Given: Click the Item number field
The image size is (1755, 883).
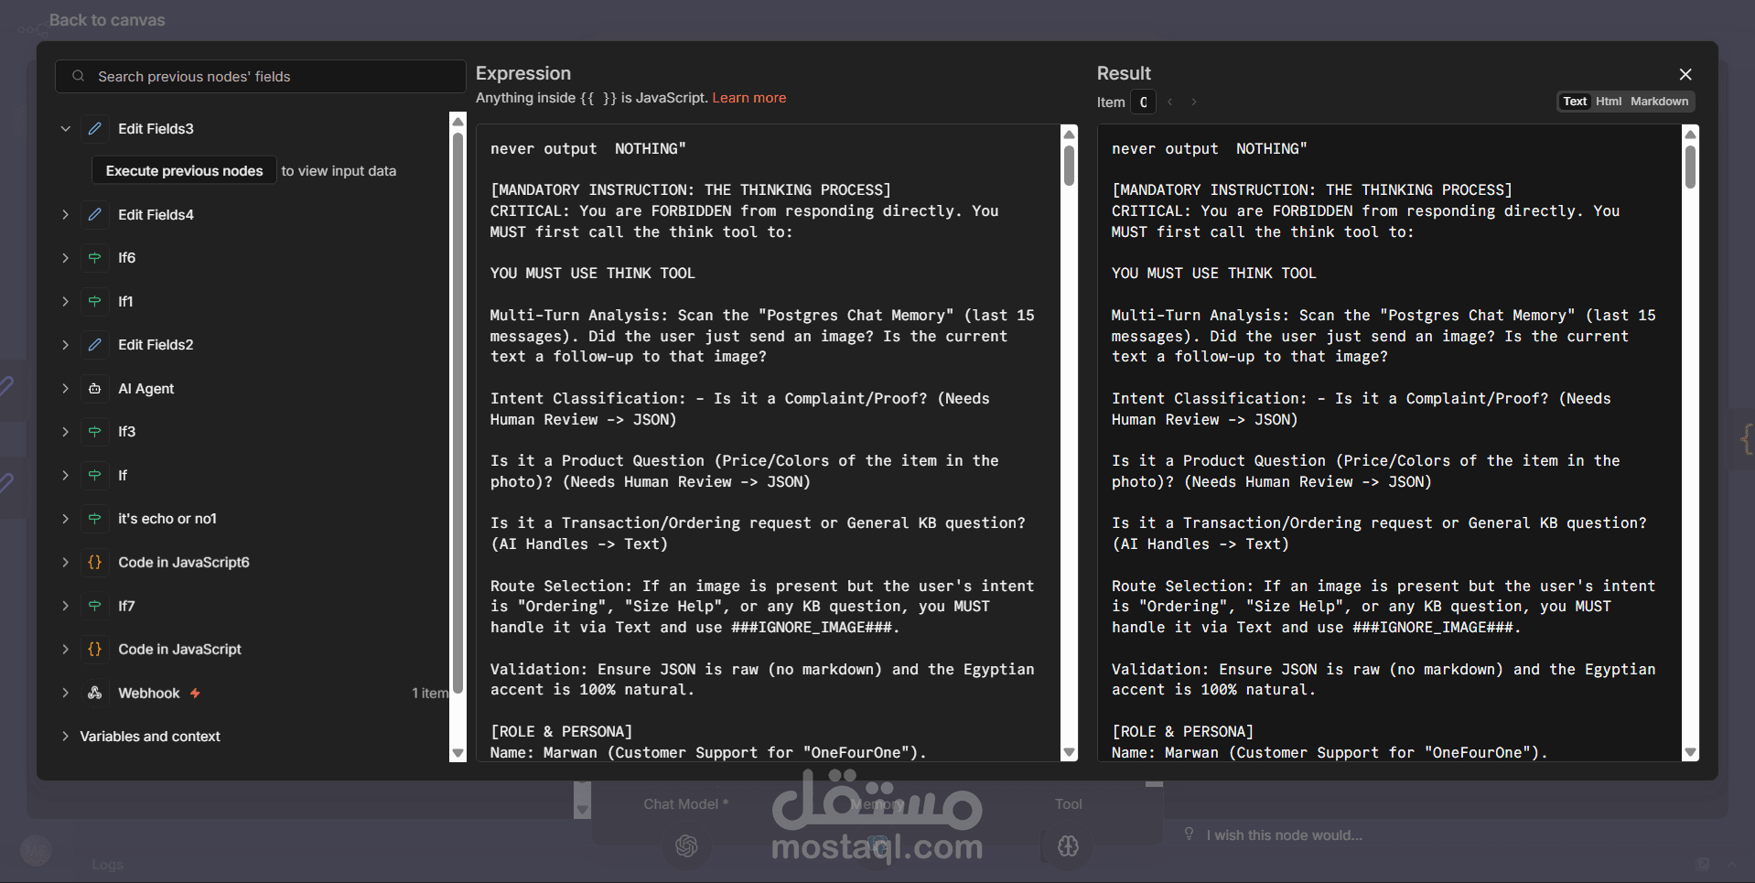Looking at the screenshot, I should (1143, 102).
